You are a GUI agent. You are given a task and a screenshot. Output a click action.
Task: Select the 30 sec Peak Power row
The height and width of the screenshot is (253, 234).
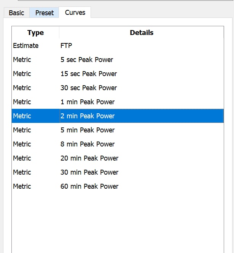coord(118,88)
